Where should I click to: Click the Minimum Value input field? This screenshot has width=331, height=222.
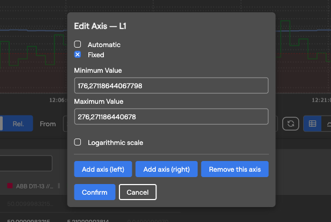pos(171,86)
